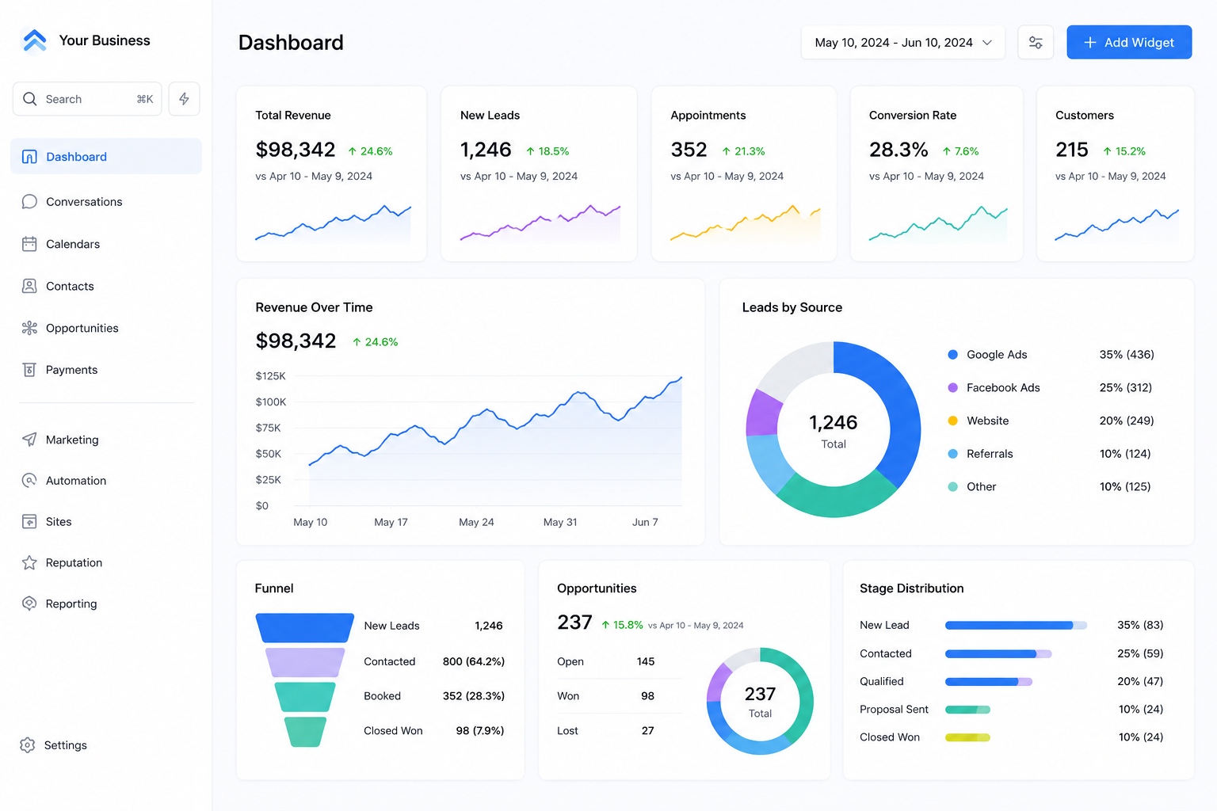Click the 35% (436) Google Ads value
Screen dimensions: 1217x811
(1127, 355)
